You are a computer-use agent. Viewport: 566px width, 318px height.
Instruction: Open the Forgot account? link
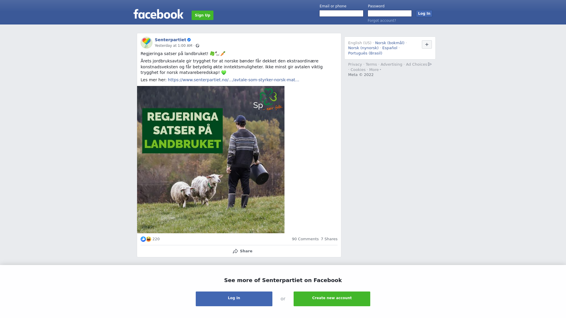pyautogui.click(x=382, y=21)
